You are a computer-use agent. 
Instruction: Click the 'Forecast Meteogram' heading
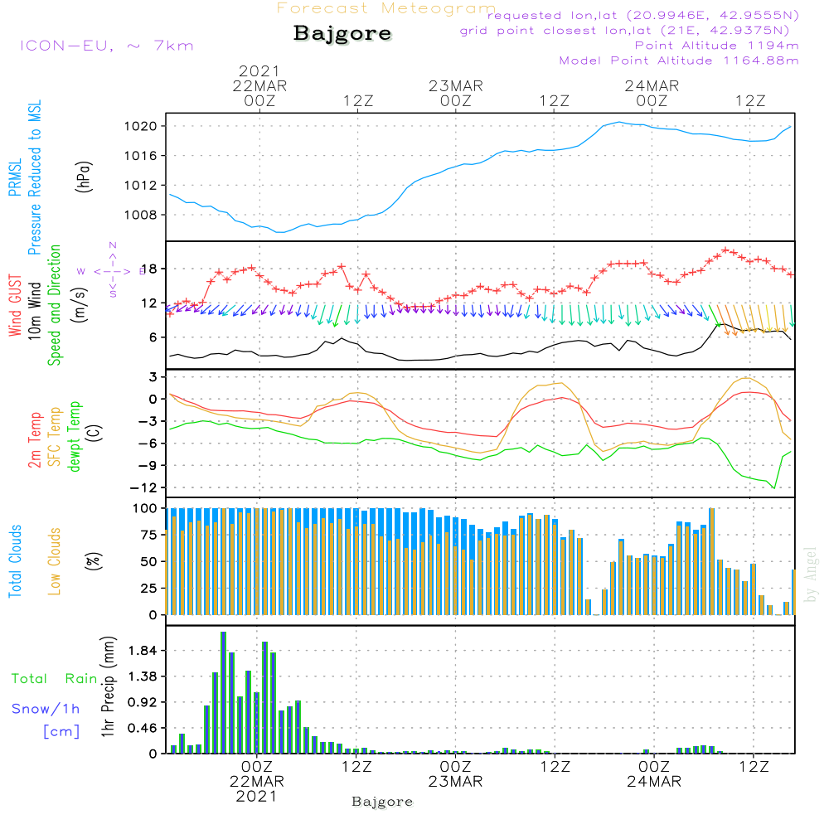coord(386,8)
